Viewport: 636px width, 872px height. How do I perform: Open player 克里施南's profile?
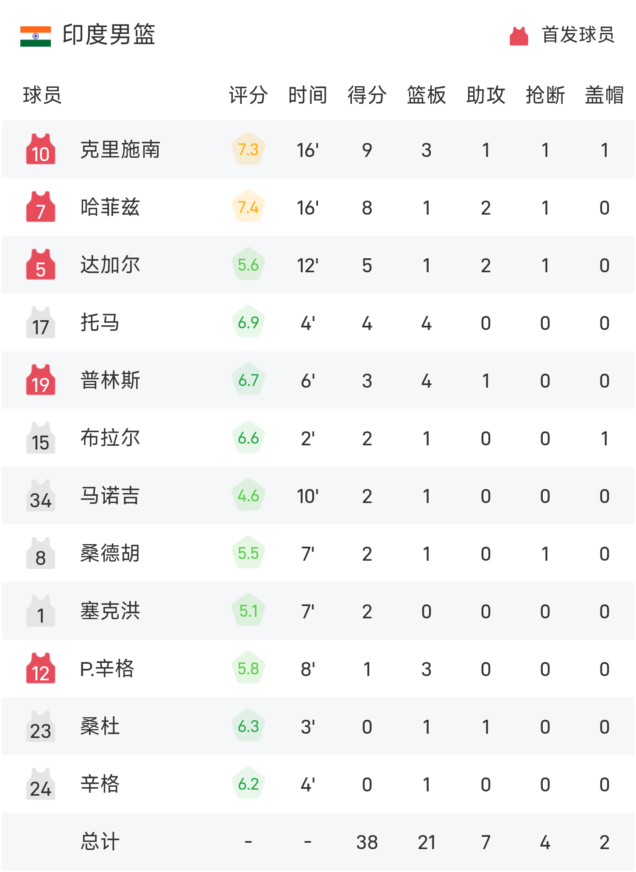point(120,150)
